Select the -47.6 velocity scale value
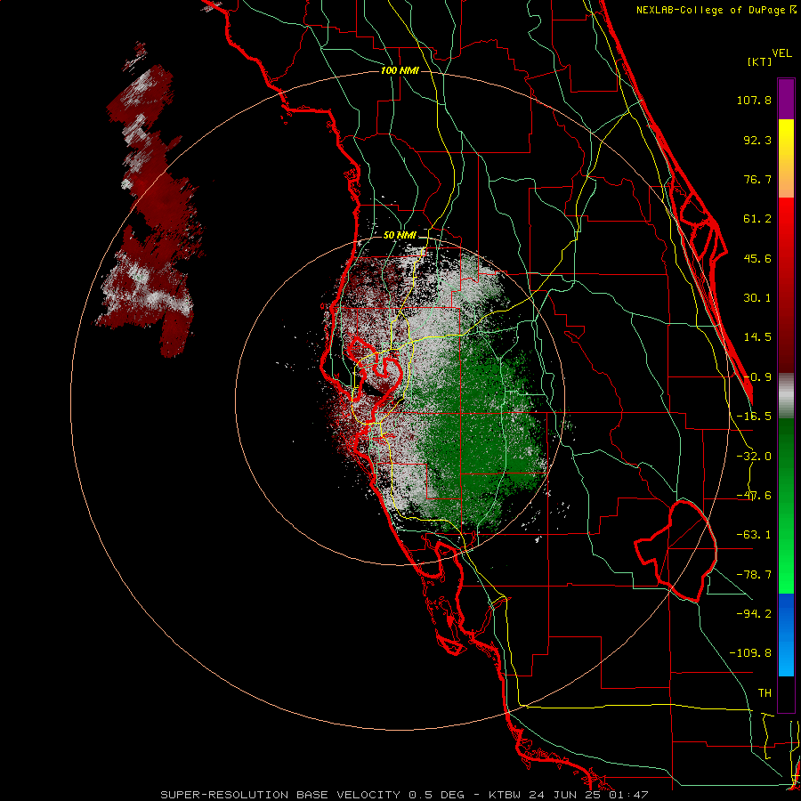 point(754,496)
